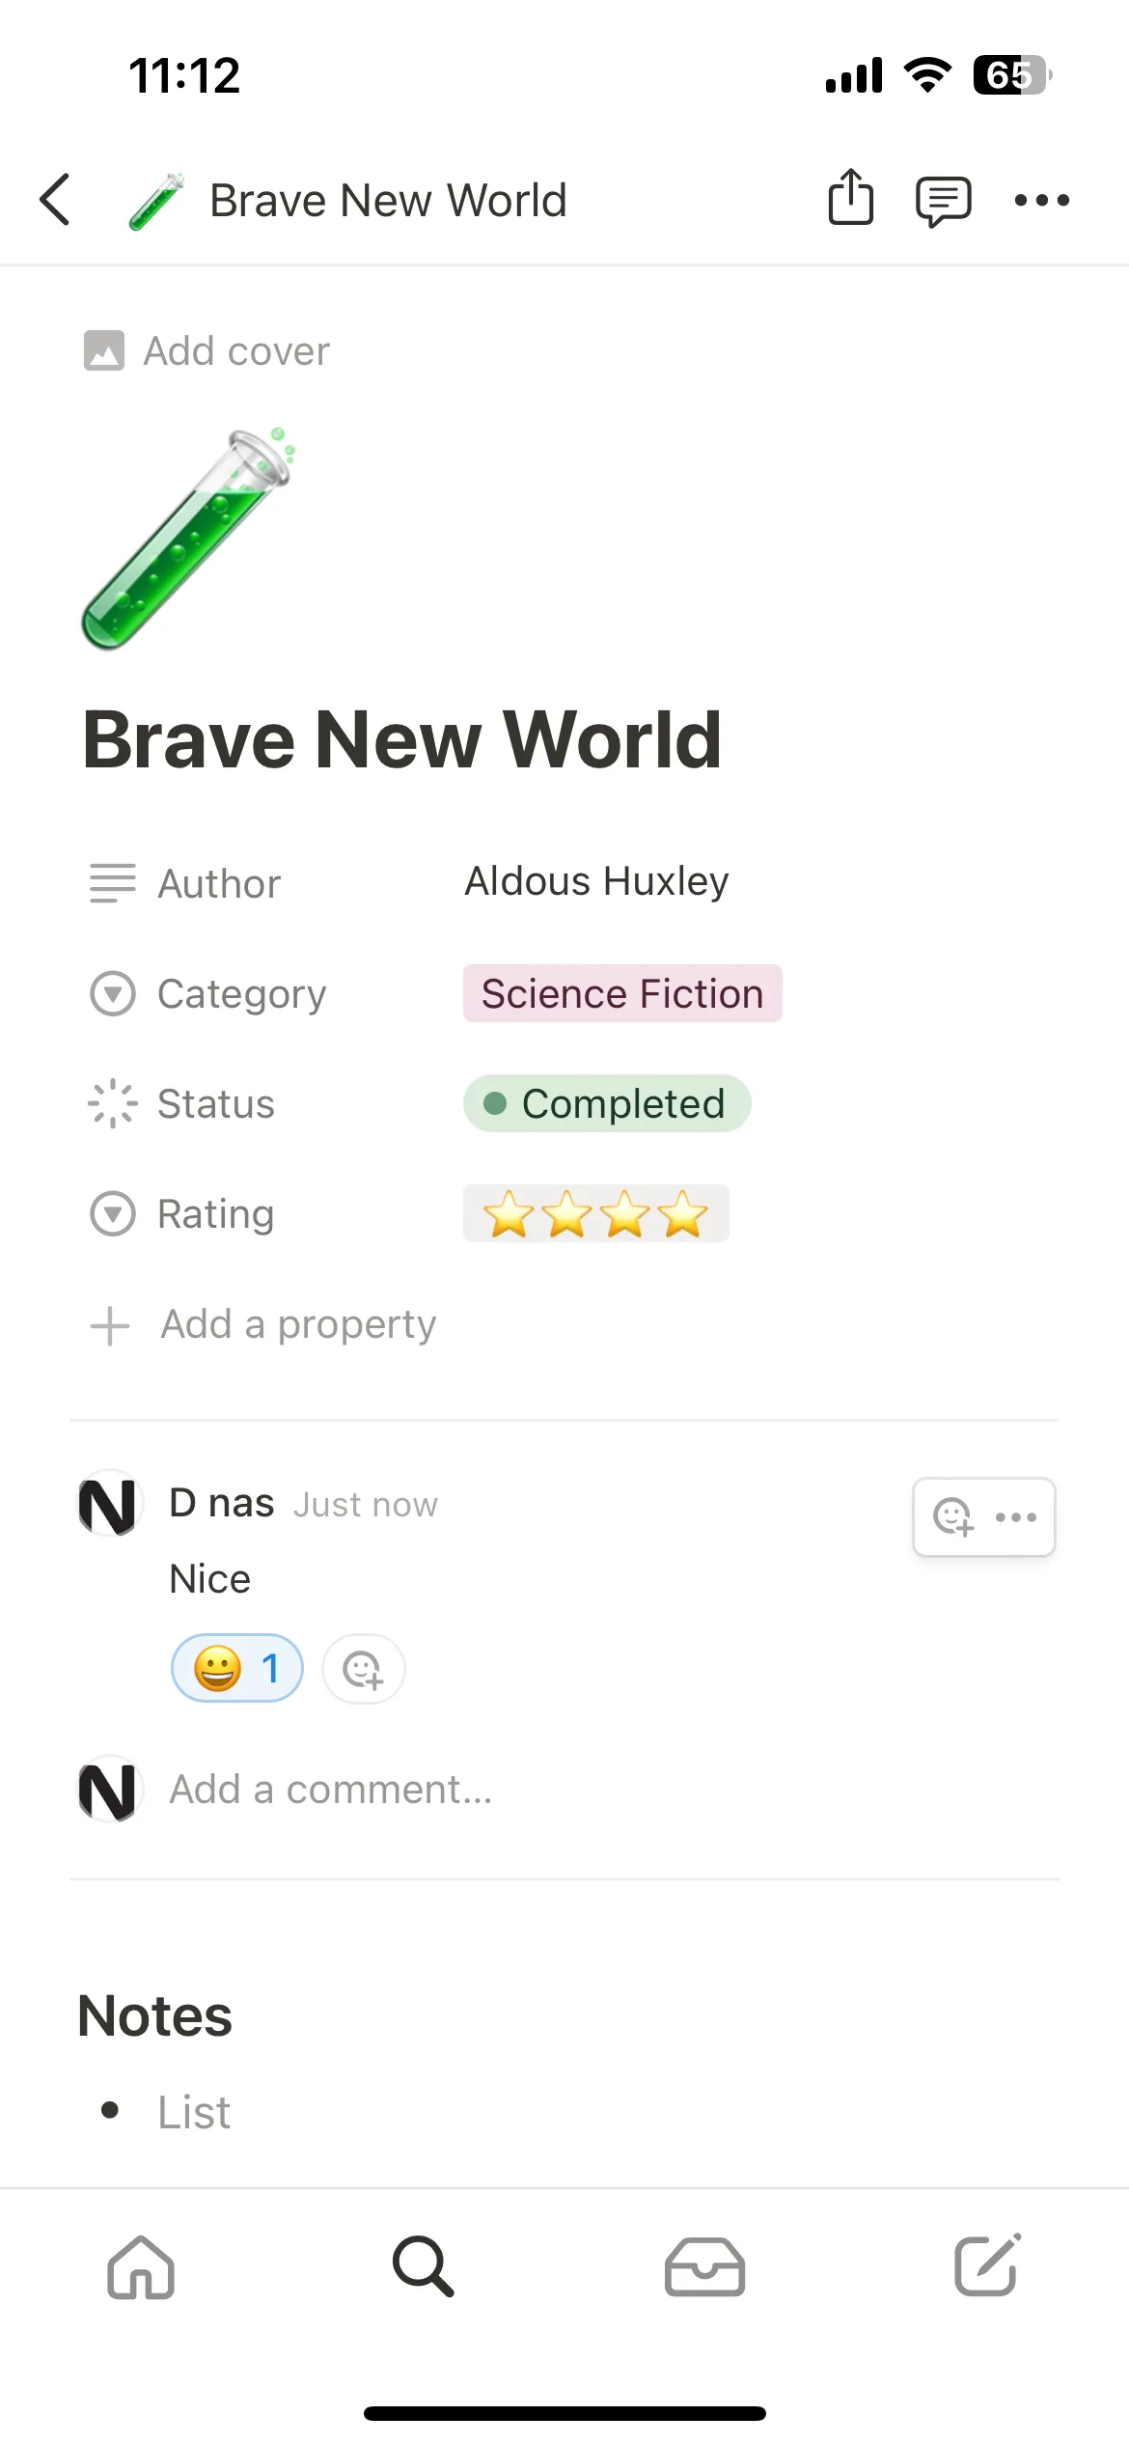Edit the four-star Rating value
This screenshot has width=1129, height=2444.
tap(595, 1213)
